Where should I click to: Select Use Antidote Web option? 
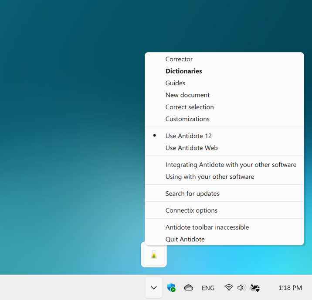[191, 148]
